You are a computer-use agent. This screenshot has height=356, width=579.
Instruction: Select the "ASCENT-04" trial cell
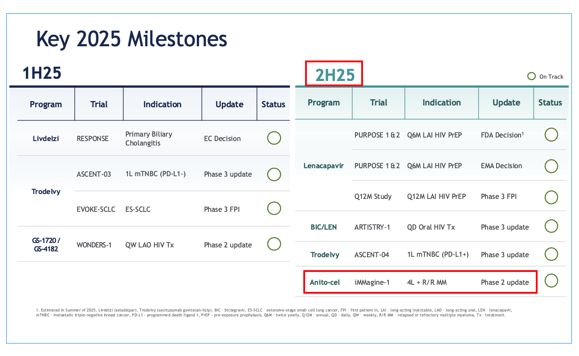tap(372, 255)
